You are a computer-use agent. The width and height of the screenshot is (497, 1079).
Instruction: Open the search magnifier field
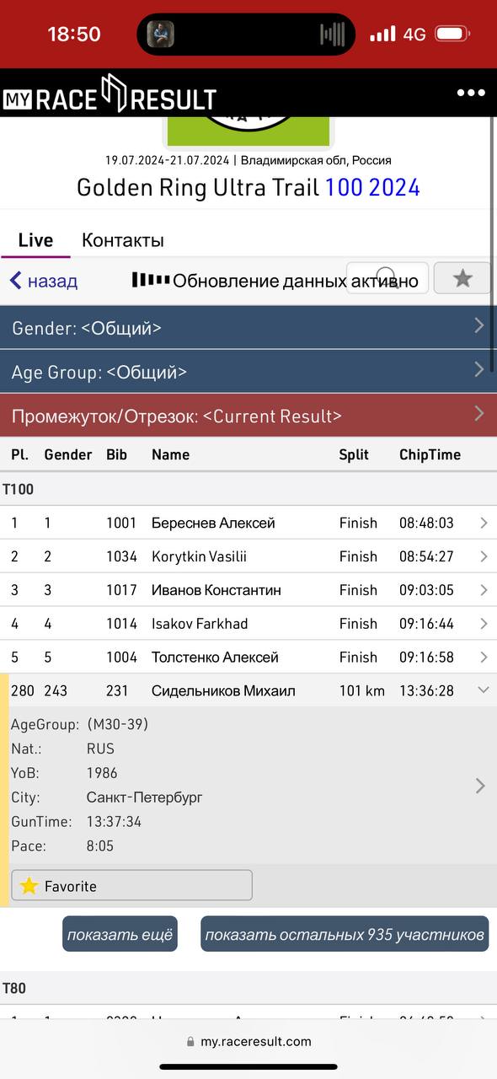pyautogui.click(x=387, y=278)
